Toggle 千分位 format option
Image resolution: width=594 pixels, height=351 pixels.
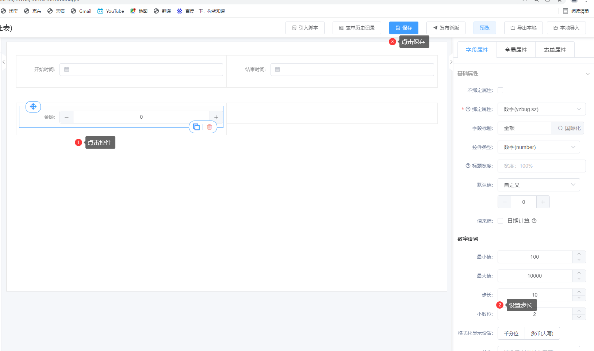[511, 333]
